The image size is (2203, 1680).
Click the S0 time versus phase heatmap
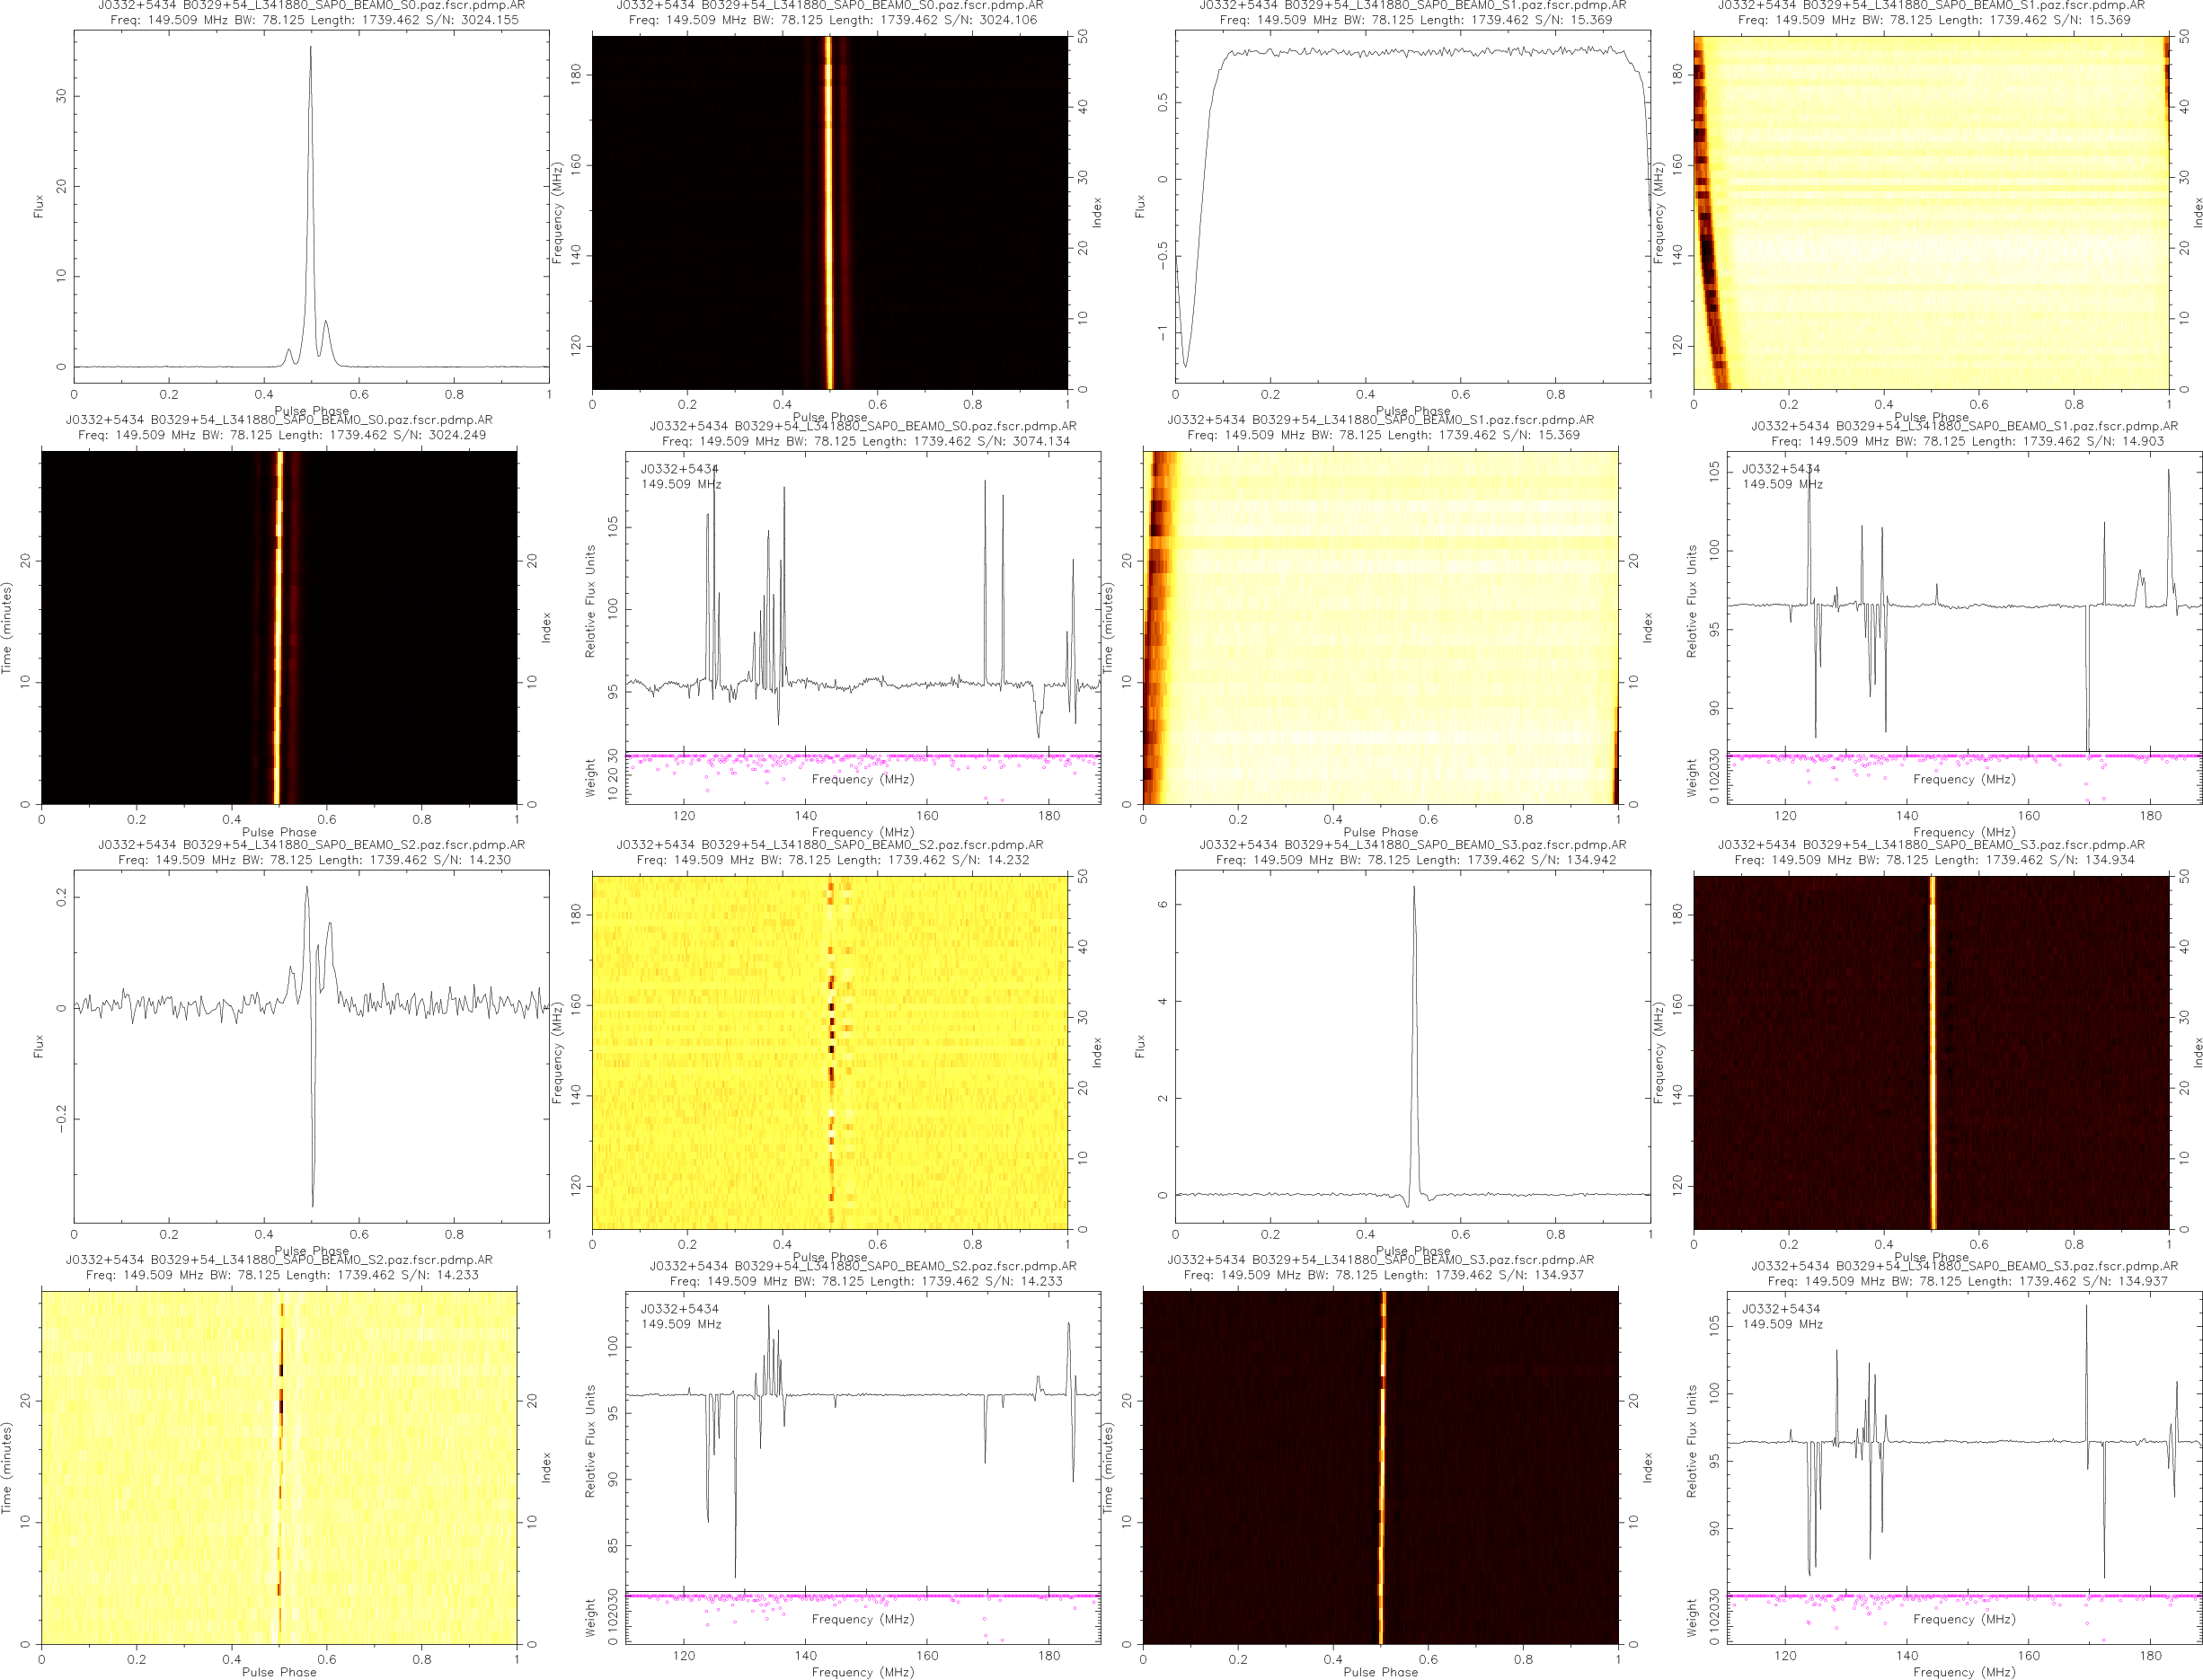point(279,627)
